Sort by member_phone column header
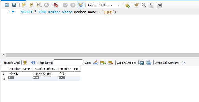This screenshot has height=102, width=199. point(46,69)
